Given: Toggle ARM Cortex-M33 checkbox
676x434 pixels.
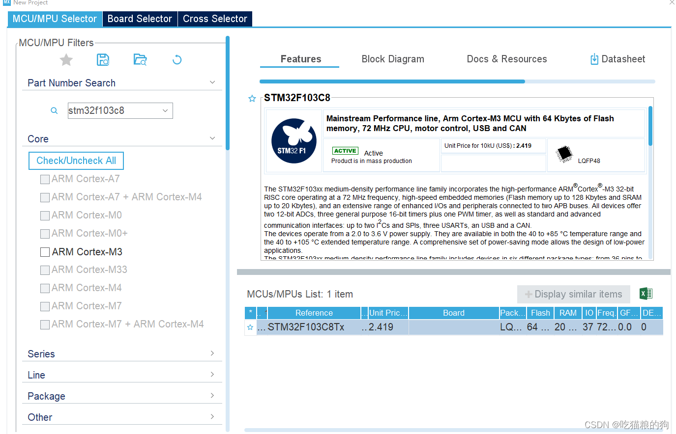Looking at the screenshot, I should 45,270.
